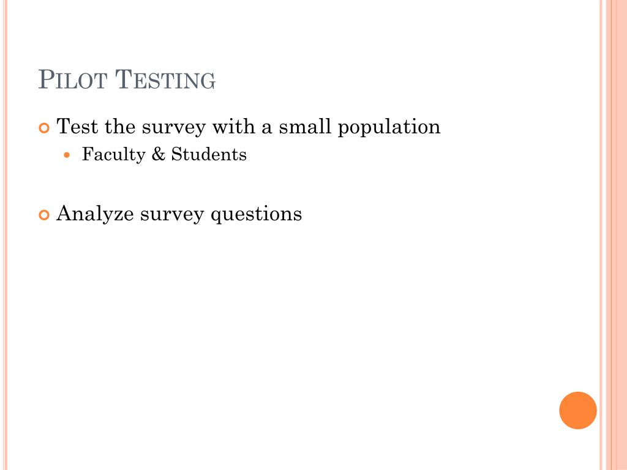This screenshot has height=470, width=627.
Task: Click the word 'Testing' in the title
Action: (165, 80)
